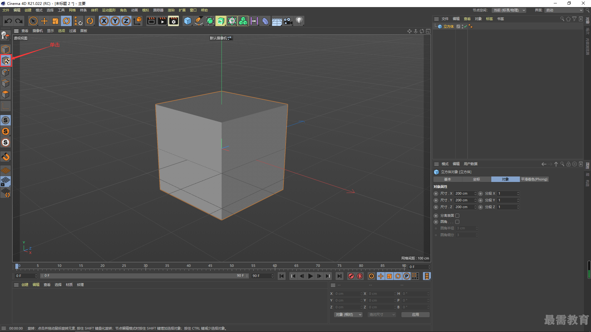Open the Spline Pen tool
Screen dimensions: 591x332
pos(199,21)
